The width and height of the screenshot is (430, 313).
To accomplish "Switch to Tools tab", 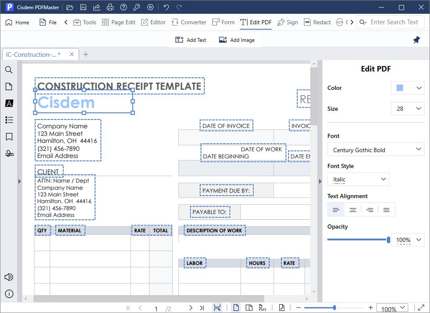I will (x=85, y=22).
